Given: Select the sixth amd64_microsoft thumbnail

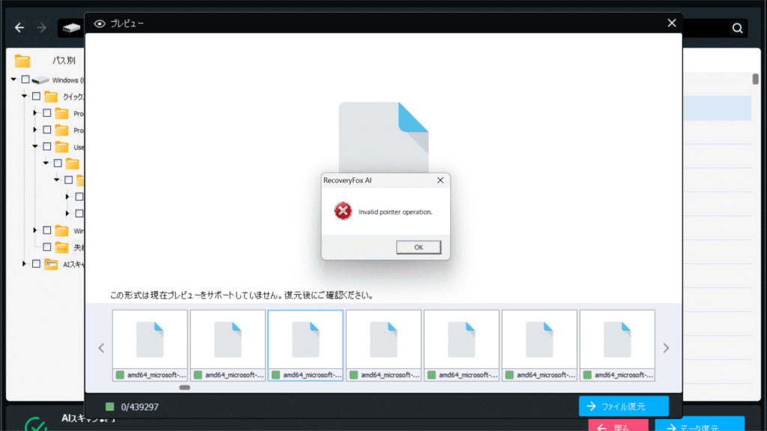Looking at the screenshot, I should click(539, 346).
